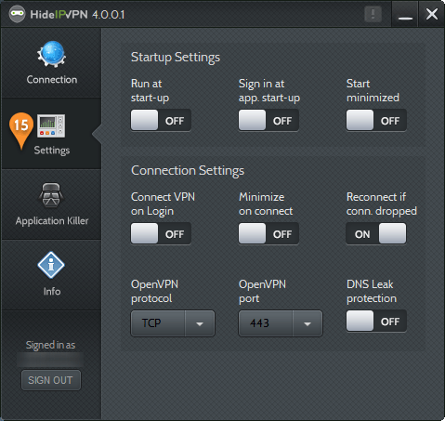The image size is (445, 421).
Task: Open the Application Killer mask icon
Action: click(x=51, y=195)
